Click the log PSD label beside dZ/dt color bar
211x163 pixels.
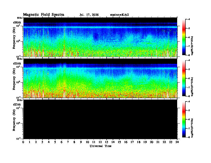click(192, 128)
